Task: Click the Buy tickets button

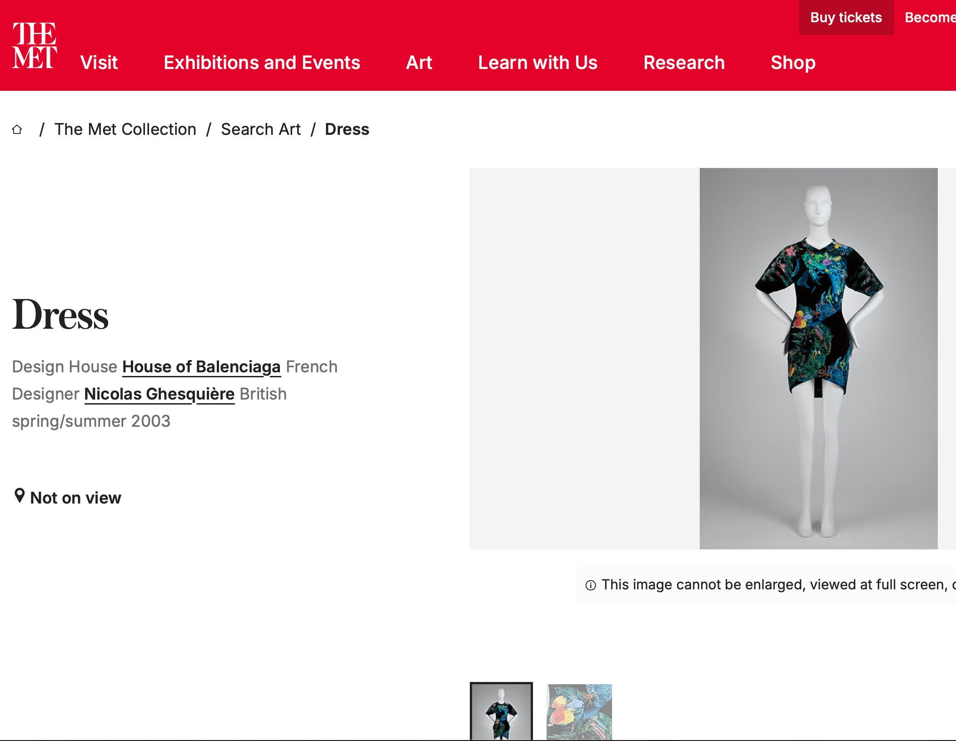Action: point(846,18)
